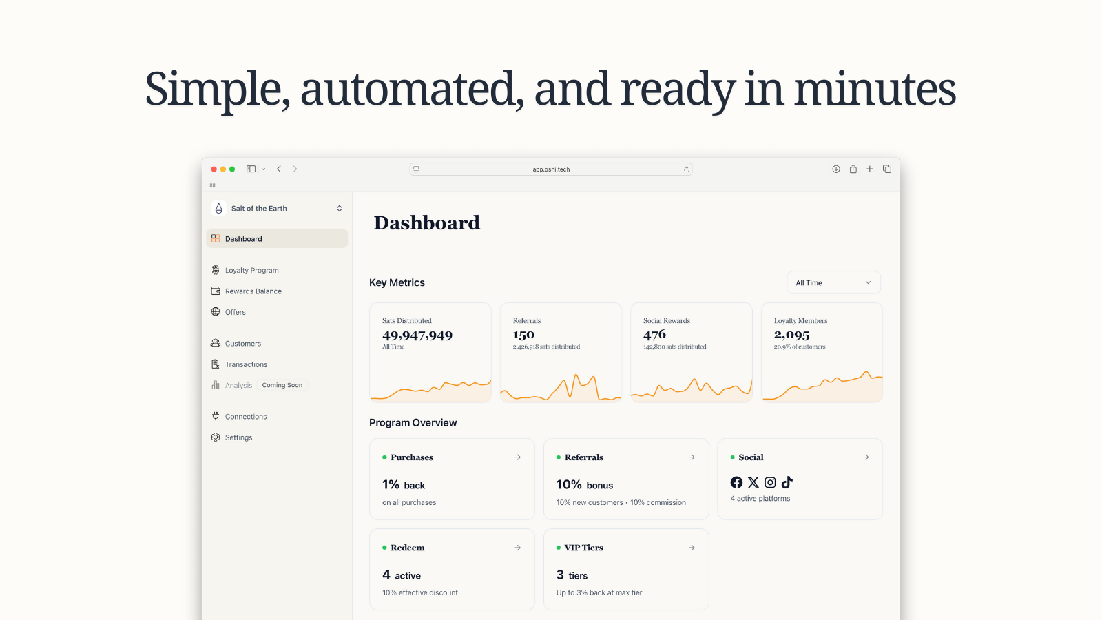Select the Facebook icon in Social card
Image resolution: width=1102 pixels, height=620 pixels.
pyautogui.click(x=736, y=482)
